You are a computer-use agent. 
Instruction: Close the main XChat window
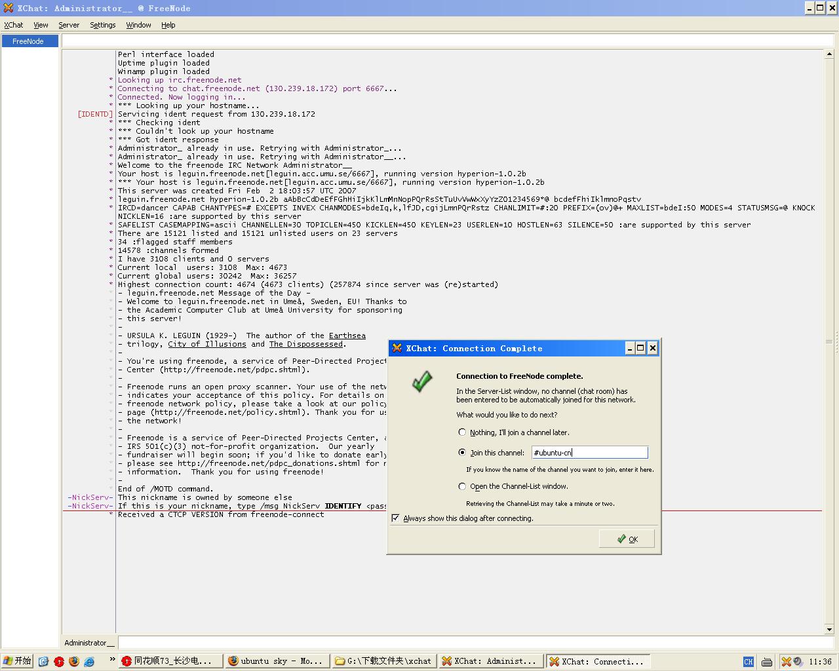pyautogui.click(x=831, y=8)
